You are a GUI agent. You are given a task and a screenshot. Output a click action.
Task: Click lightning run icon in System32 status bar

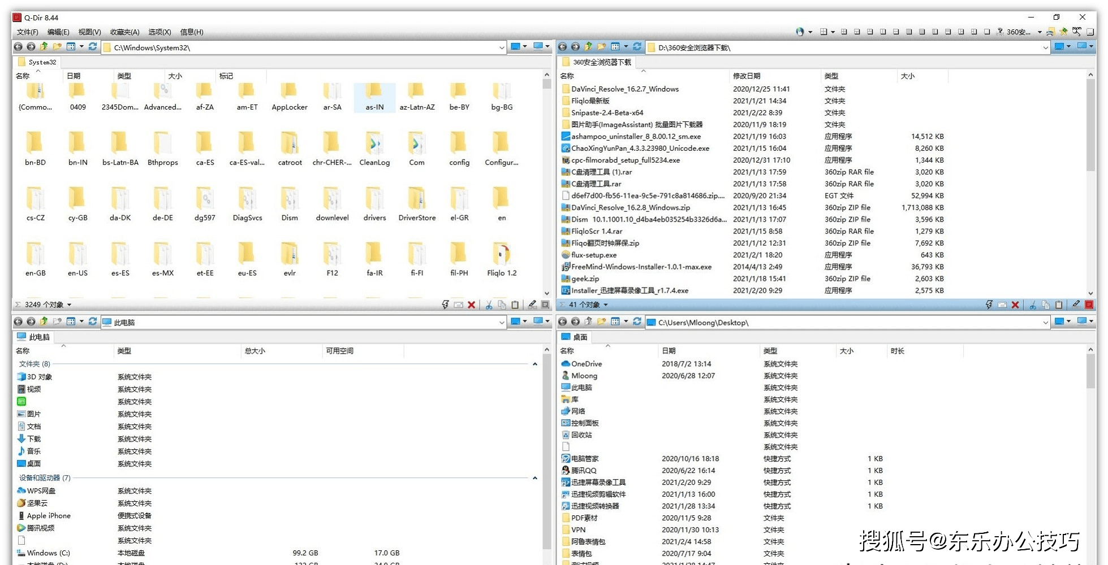445,305
